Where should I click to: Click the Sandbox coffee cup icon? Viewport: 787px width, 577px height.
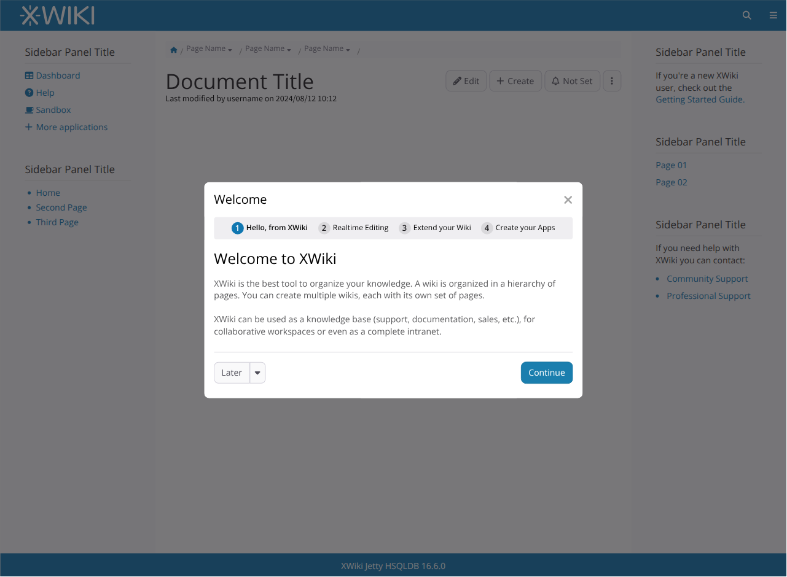(x=29, y=110)
